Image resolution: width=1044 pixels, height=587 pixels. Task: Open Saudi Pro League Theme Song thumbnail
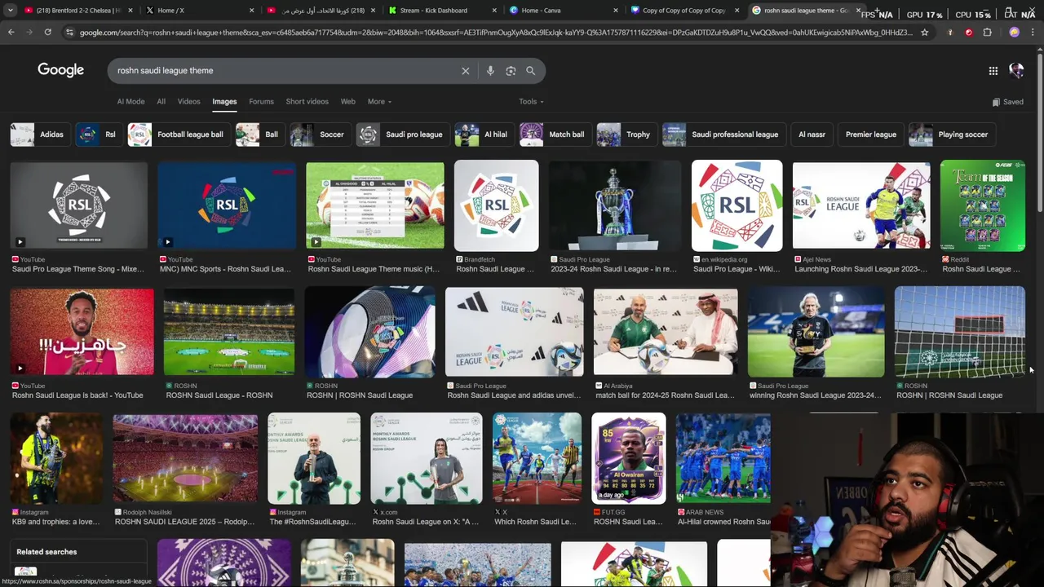(78, 205)
